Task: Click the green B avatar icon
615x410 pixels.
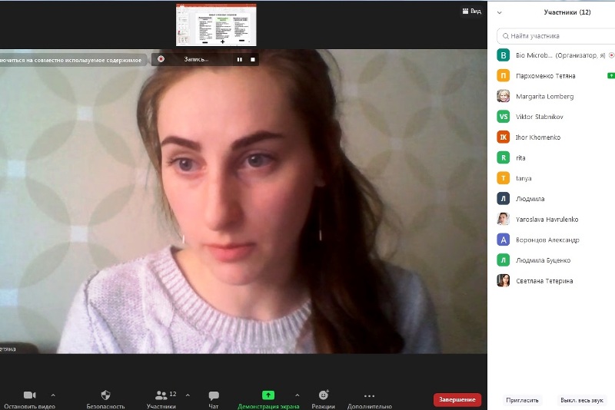Action: tap(504, 55)
